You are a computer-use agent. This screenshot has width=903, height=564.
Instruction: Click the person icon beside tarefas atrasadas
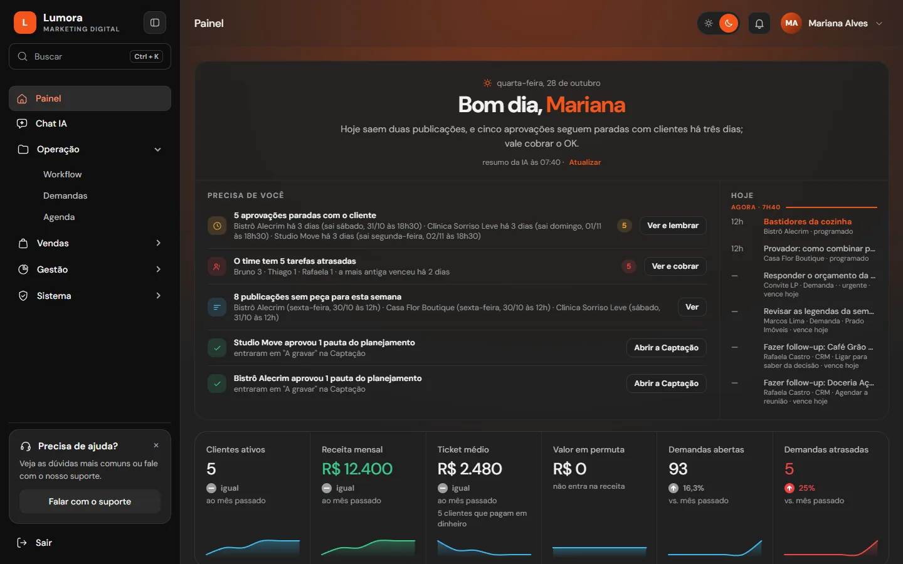pyautogui.click(x=217, y=266)
